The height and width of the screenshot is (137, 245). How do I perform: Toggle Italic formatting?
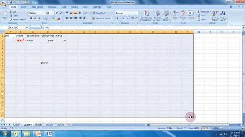click(35, 18)
